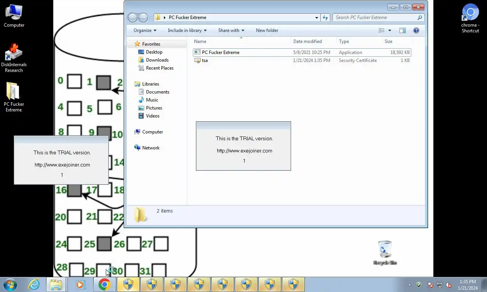
Task: Click the PC Fucker Extreme title bar breadcrumb folder icon
Action: click(x=158, y=17)
